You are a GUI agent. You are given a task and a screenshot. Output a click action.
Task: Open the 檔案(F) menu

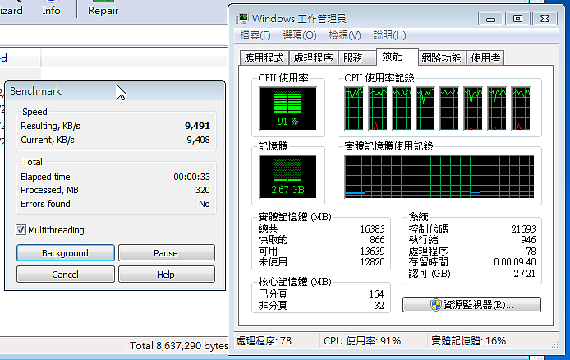click(255, 35)
